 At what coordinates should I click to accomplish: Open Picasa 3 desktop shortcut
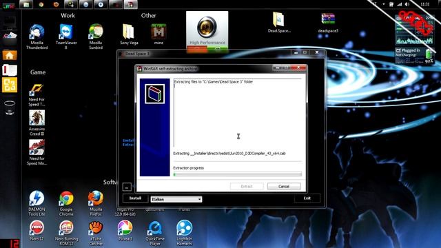click(x=125, y=231)
